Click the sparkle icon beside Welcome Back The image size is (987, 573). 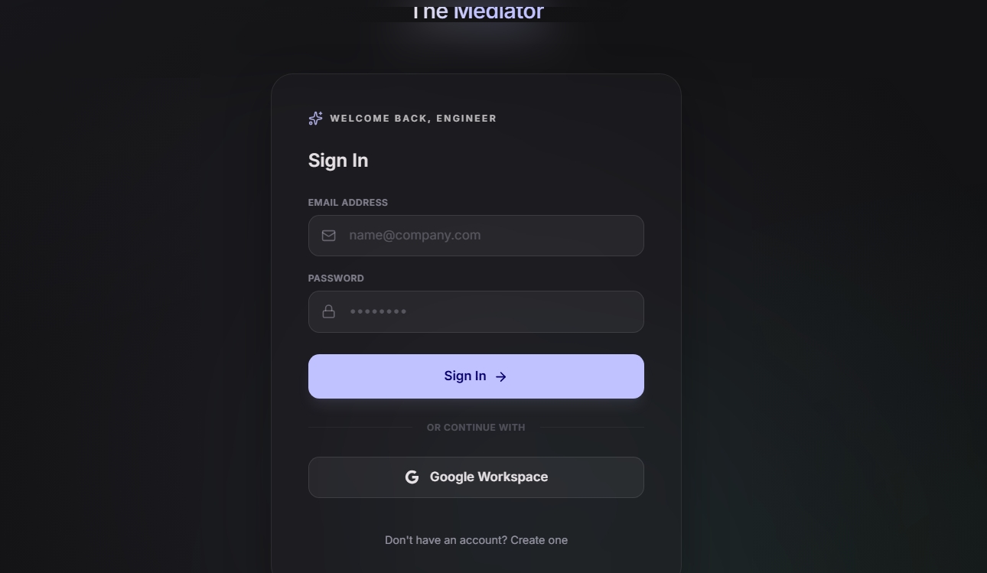tap(315, 119)
